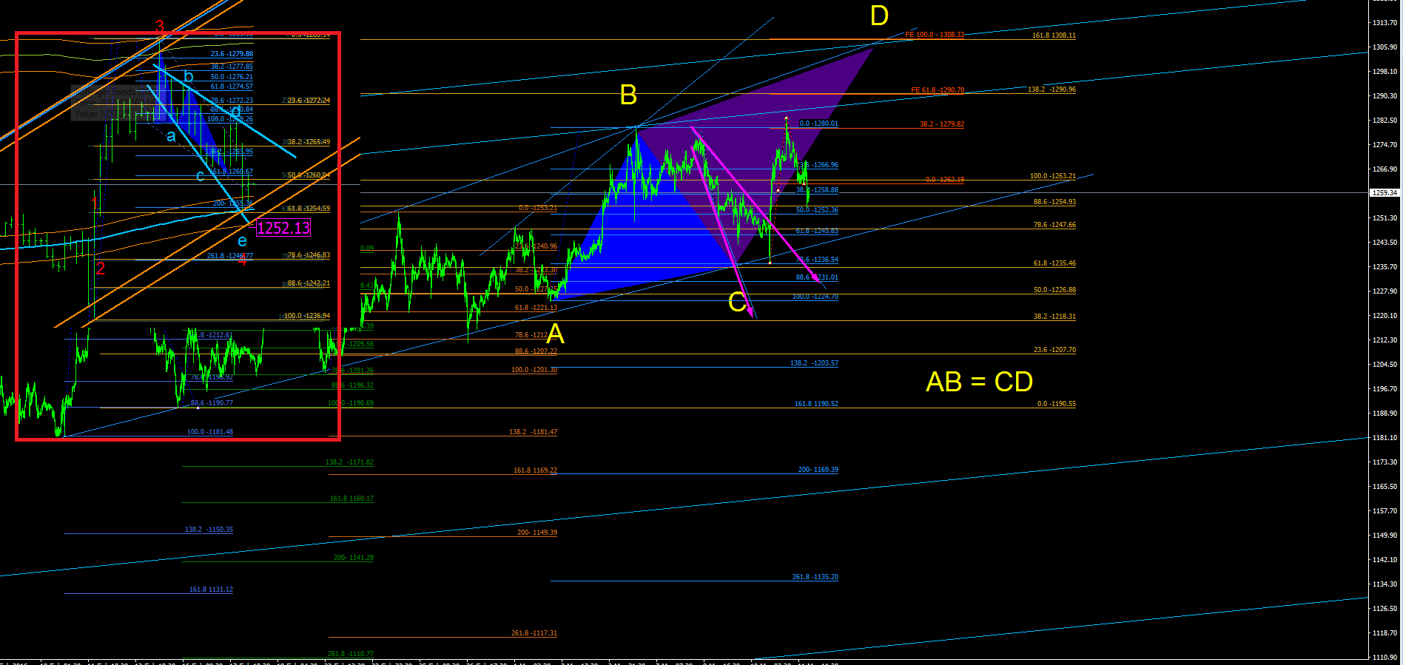Select the "261.8 -1117.31" extension label

[x=534, y=633]
